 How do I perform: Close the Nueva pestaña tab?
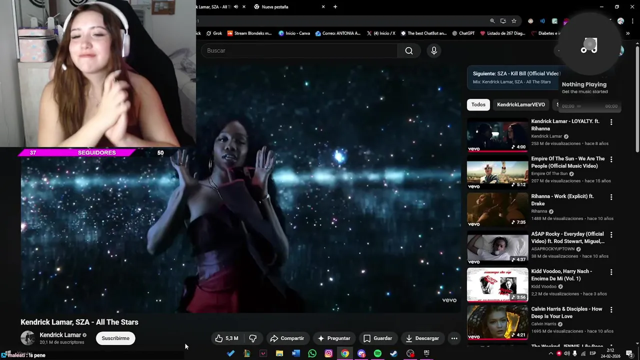323,7
